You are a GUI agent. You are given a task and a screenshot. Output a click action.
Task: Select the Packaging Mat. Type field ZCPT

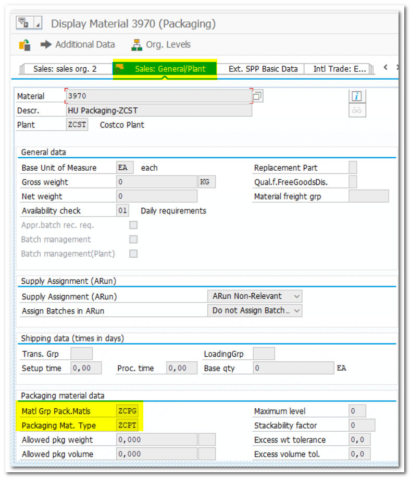tap(128, 425)
